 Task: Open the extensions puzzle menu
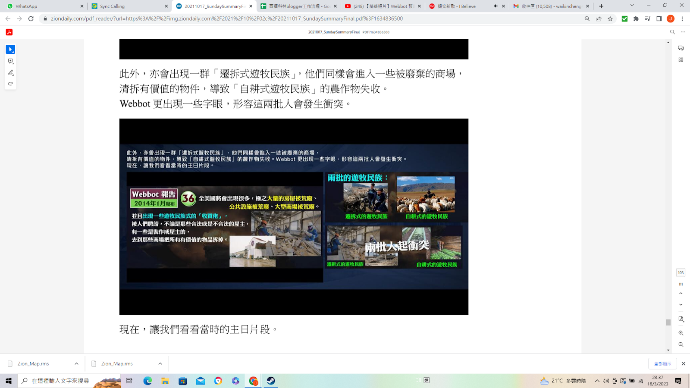click(x=636, y=19)
